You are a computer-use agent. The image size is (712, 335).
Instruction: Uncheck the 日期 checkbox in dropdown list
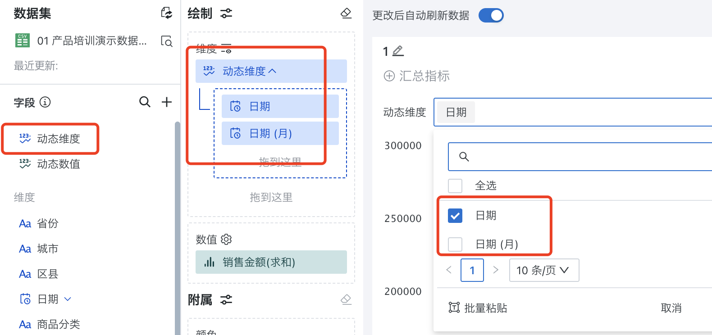tap(455, 216)
